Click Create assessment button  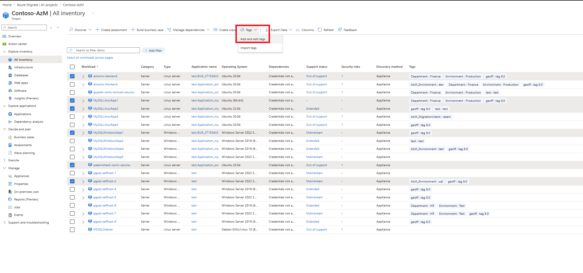pyautogui.click(x=111, y=30)
